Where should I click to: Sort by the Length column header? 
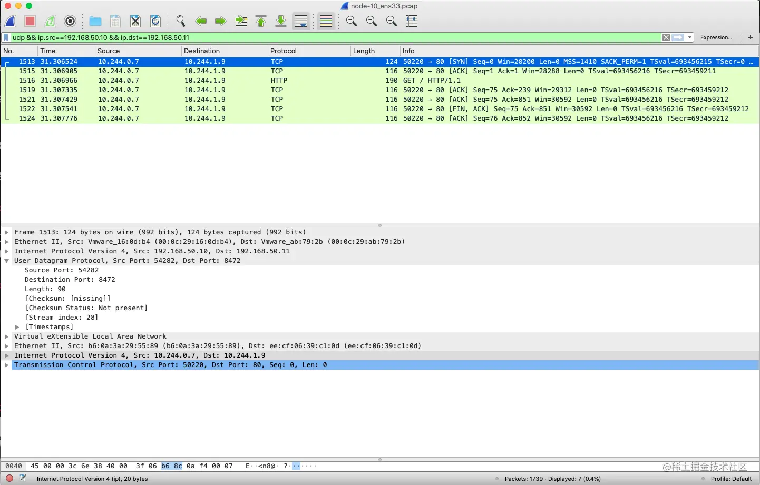tap(375, 51)
